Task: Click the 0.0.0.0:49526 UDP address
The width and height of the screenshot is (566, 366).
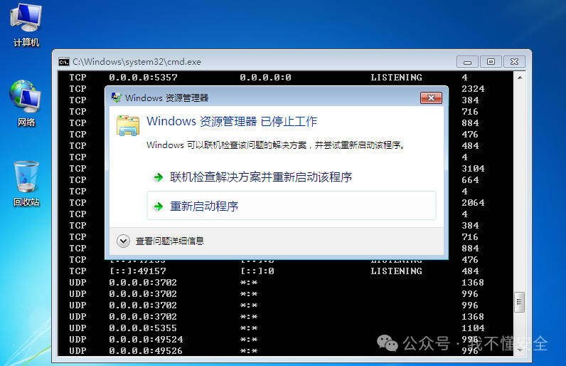Action: 146,351
